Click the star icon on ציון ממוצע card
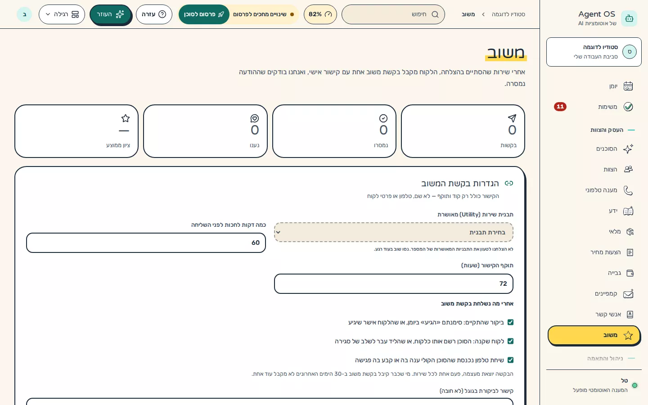Screen dimensions: 648x405 (126, 118)
